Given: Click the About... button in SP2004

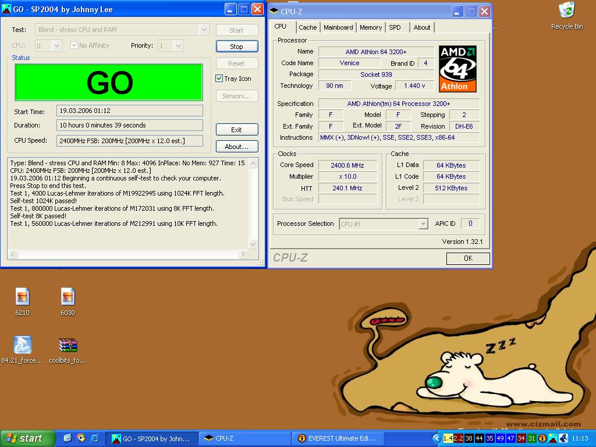Looking at the screenshot, I should tap(237, 146).
